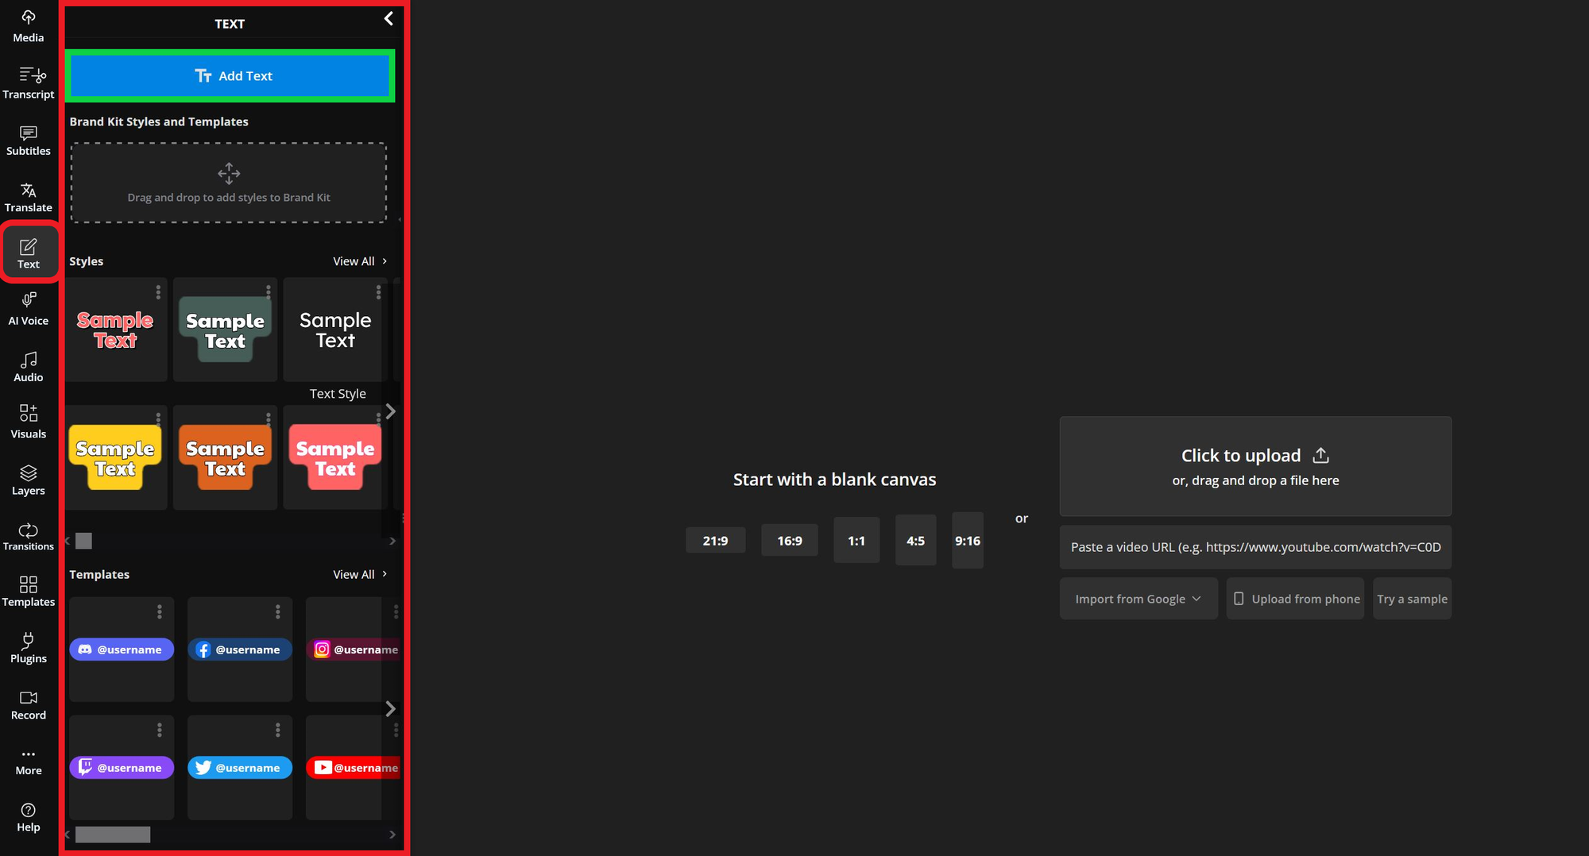Click the Templates horizontal scrollbar

113,835
